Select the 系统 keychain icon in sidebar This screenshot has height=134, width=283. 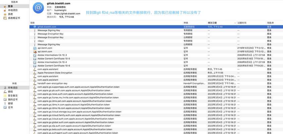click(x=5, y=14)
